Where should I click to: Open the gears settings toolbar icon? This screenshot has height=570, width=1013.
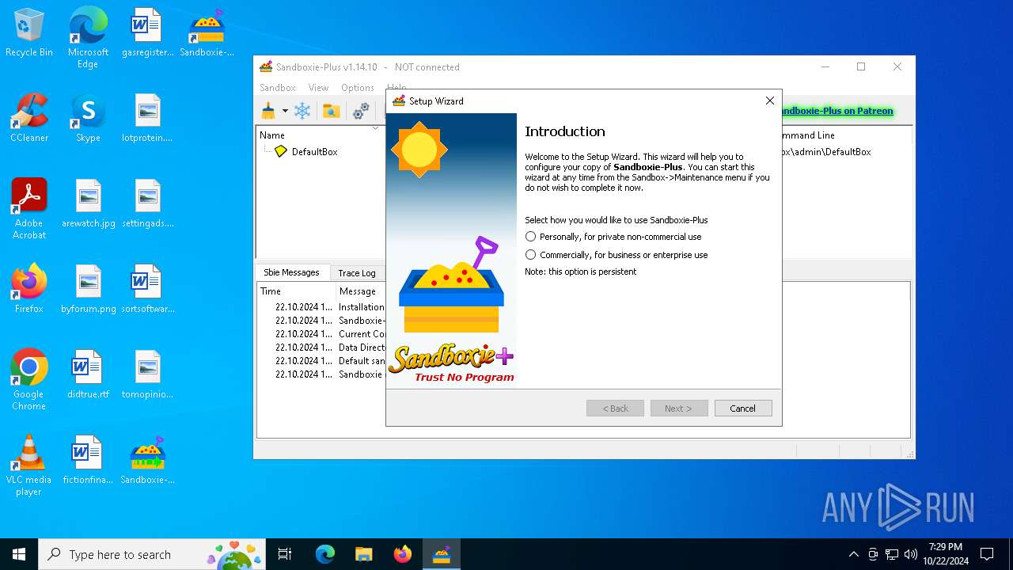pos(361,112)
